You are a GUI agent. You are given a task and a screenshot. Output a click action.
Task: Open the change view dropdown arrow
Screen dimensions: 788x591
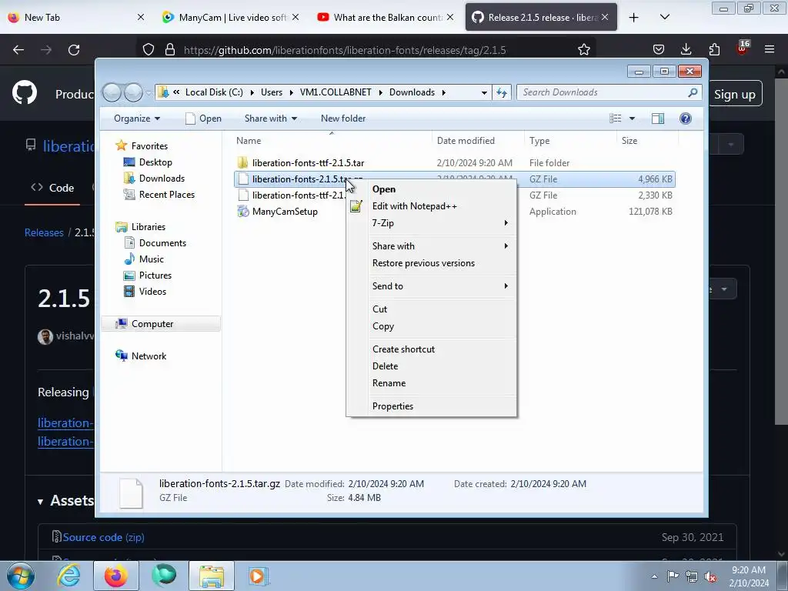coord(633,119)
